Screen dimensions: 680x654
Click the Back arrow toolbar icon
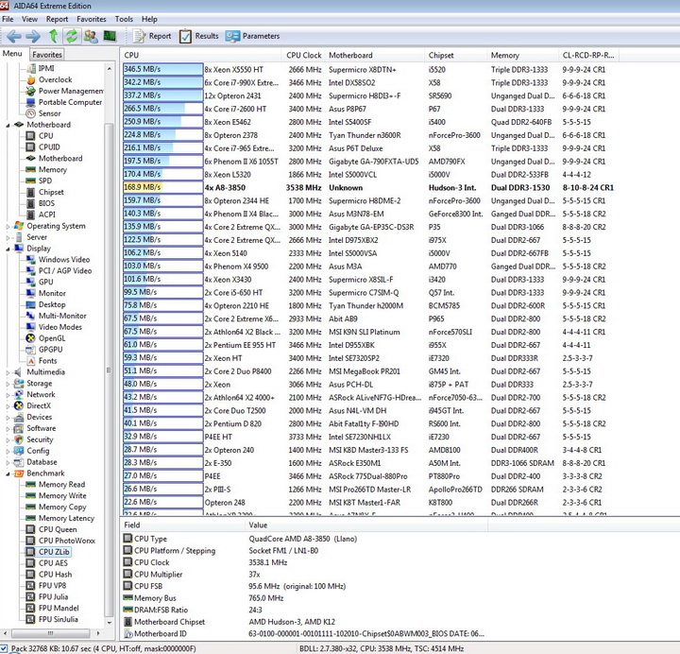[14, 37]
